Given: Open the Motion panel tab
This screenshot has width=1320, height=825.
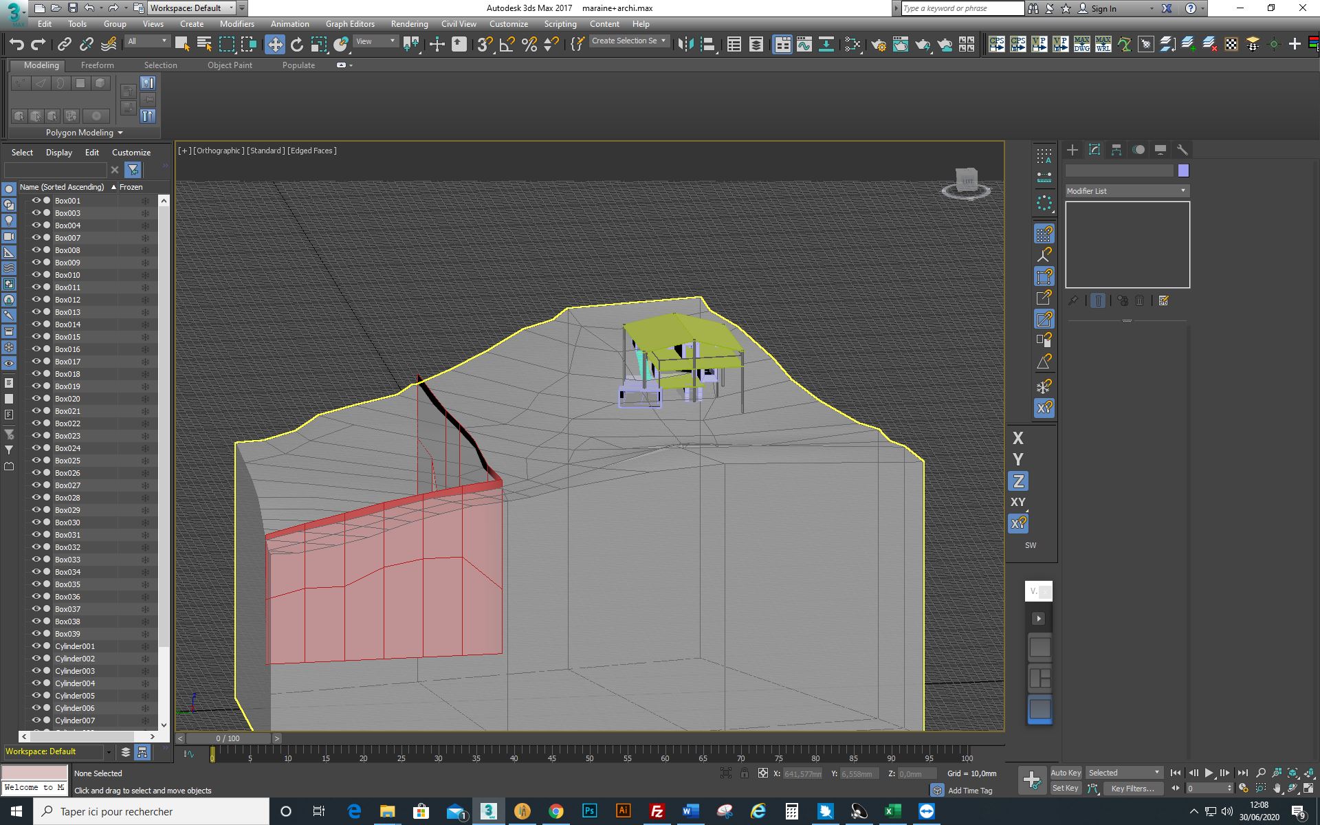Looking at the screenshot, I should coord(1138,150).
